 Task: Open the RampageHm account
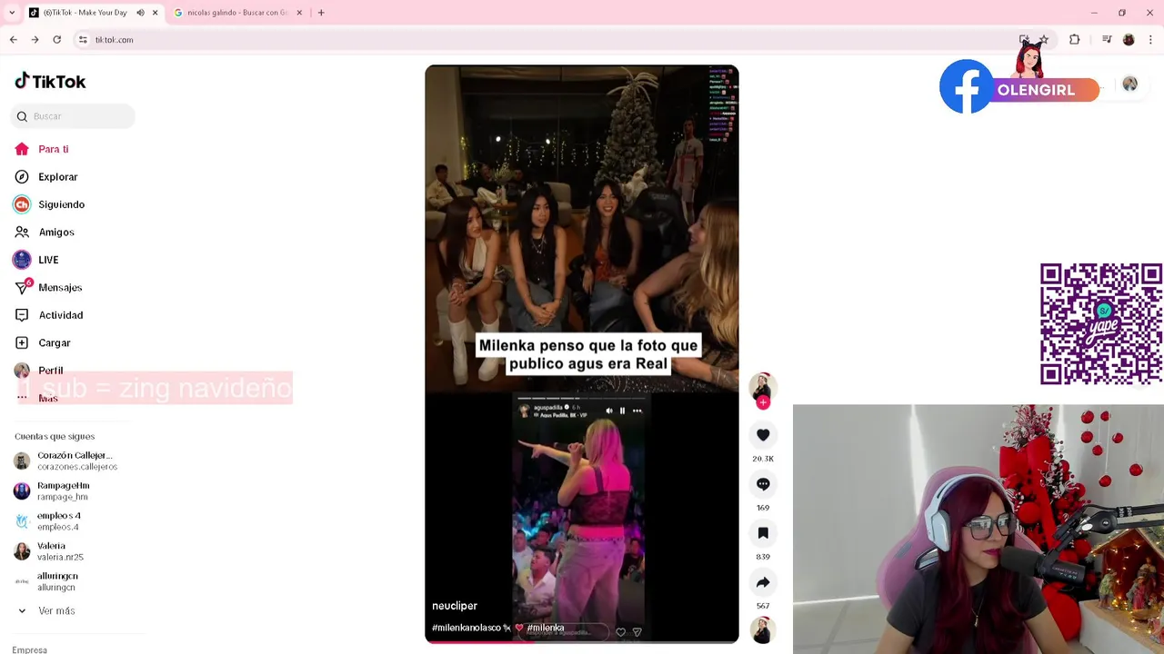pos(53,491)
